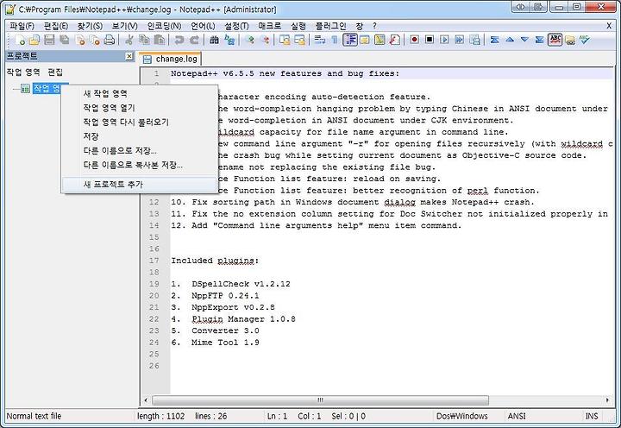Image resolution: width=621 pixels, height=428 pixels.
Task: Open the 보기(V) menu
Action: click(x=124, y=26)
